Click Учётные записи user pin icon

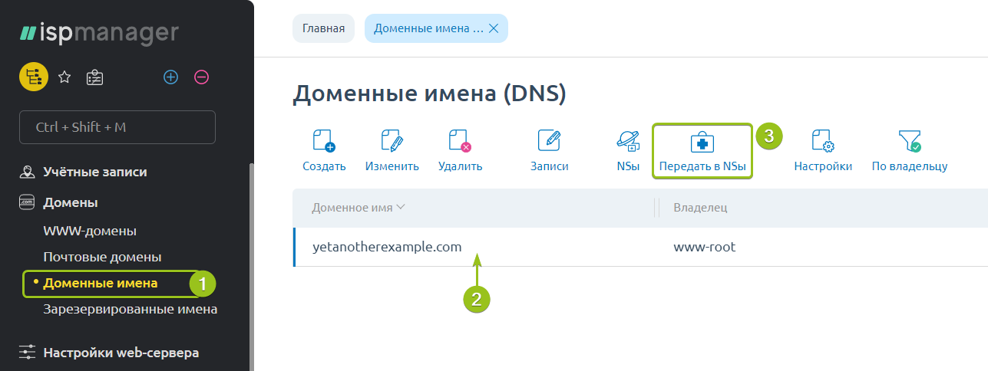28,172
